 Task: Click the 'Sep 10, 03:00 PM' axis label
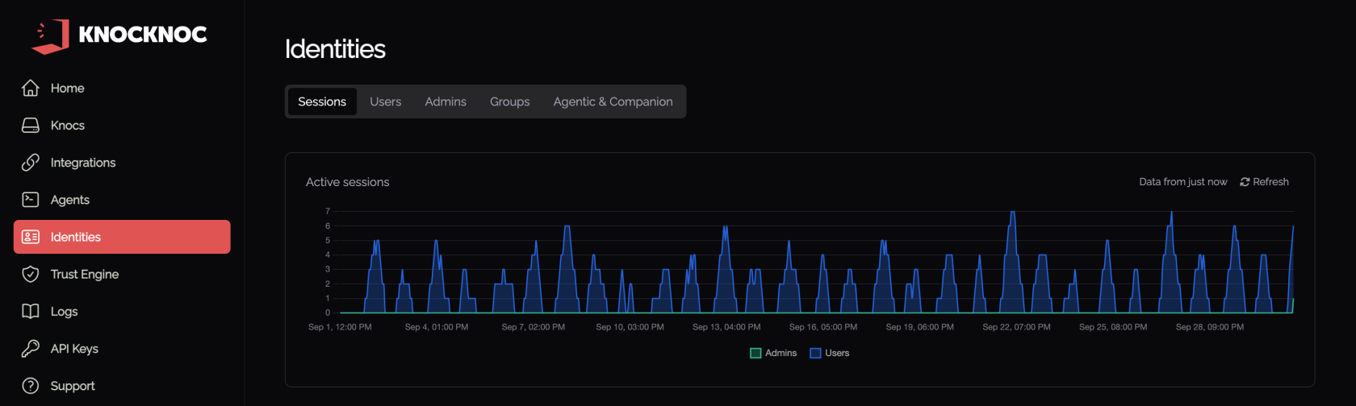coord(630,327)
